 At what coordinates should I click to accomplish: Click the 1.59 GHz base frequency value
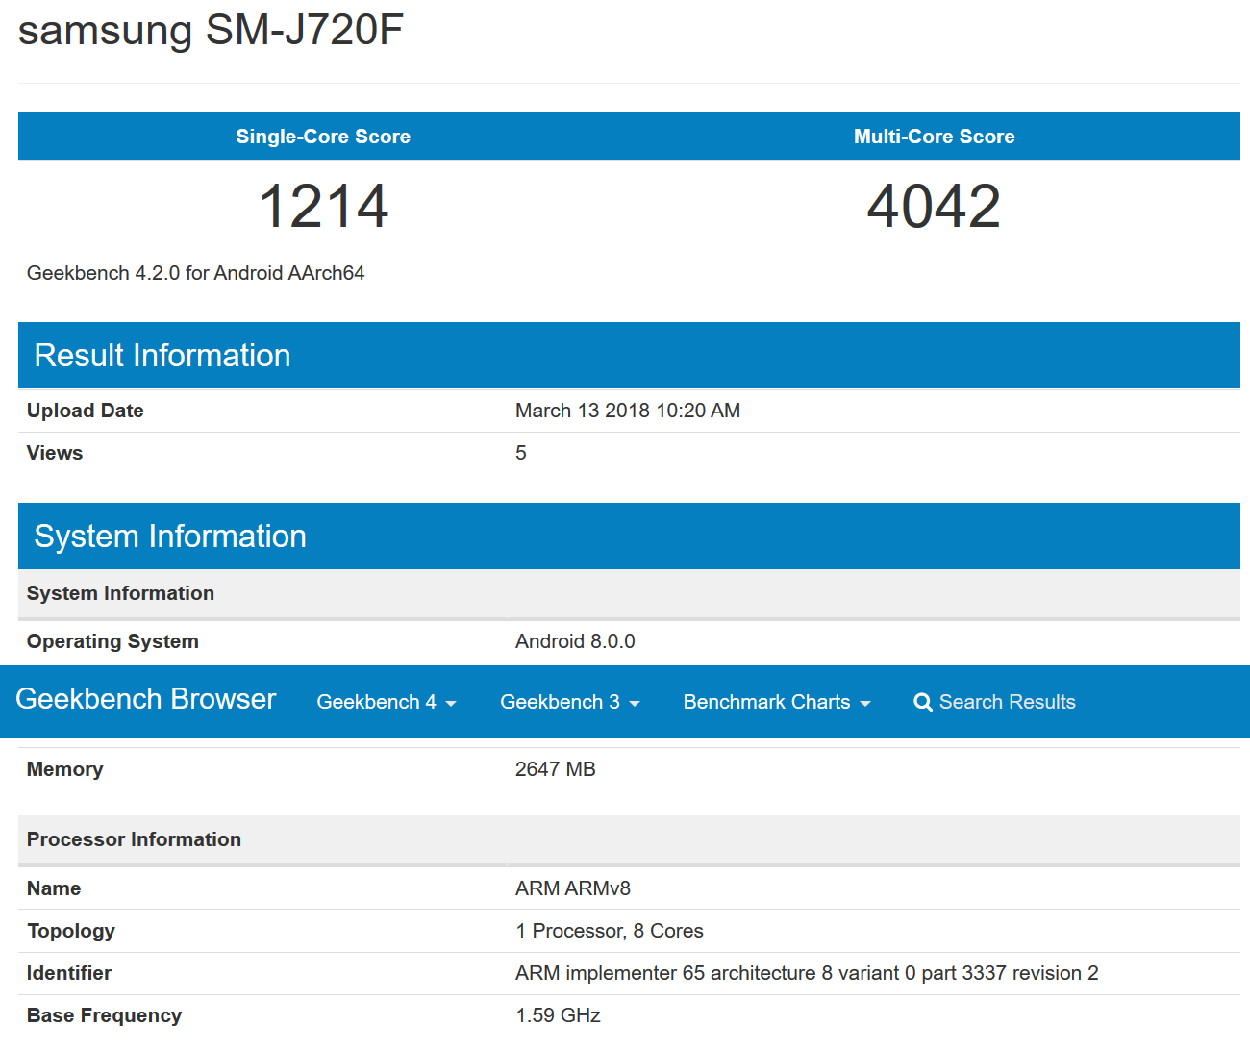pyautogui.click(x=558, y=1015)
